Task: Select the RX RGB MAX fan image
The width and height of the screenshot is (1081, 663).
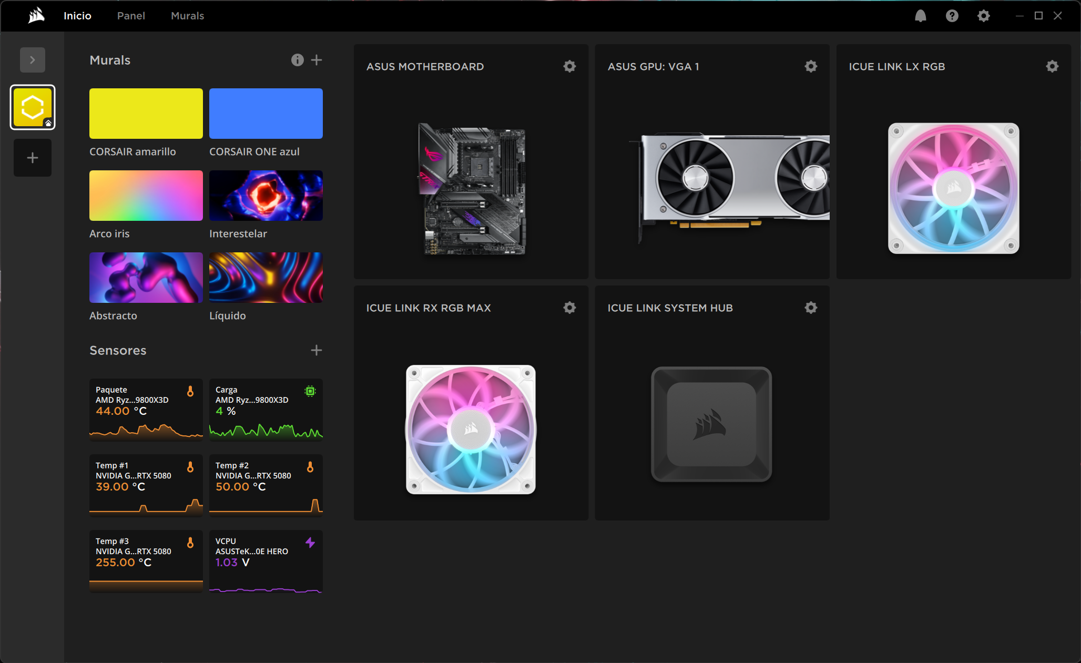Action: coord(471,430)
